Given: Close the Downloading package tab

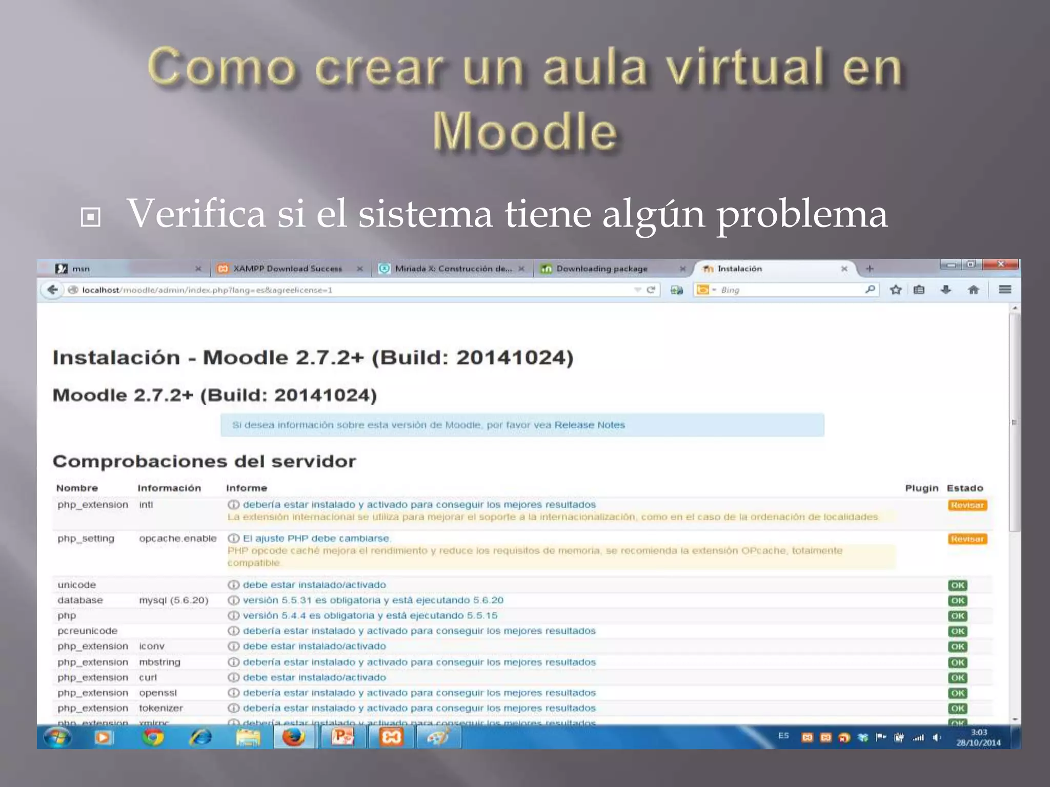Looking at the screenshot, I should pos(682,268).
